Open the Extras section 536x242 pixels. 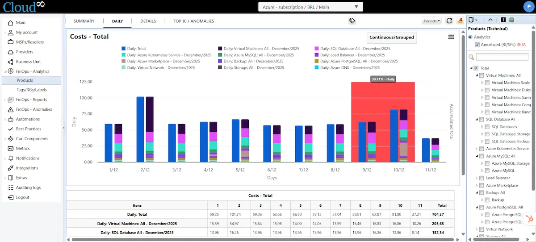pos(21,178)
